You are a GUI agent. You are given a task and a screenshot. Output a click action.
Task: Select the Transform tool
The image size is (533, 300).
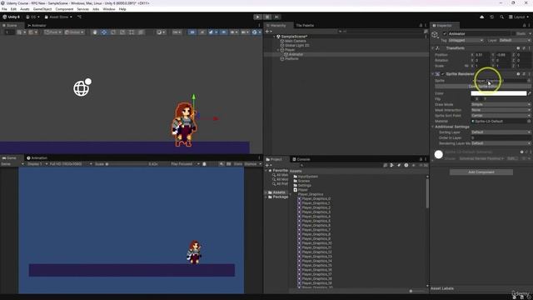(x=141, y=32)
